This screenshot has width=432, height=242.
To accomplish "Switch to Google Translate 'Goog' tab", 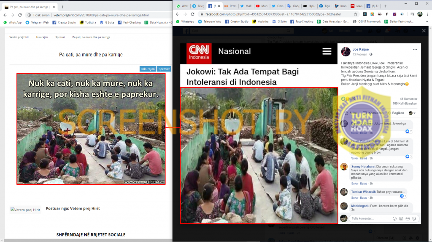I will point(294,6).
